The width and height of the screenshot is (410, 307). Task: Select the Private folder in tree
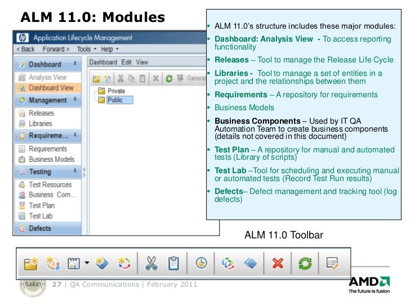(x=112, y=91)
